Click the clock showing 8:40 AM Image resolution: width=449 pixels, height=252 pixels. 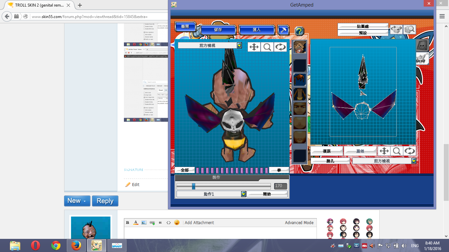click(x=432, y=243)
